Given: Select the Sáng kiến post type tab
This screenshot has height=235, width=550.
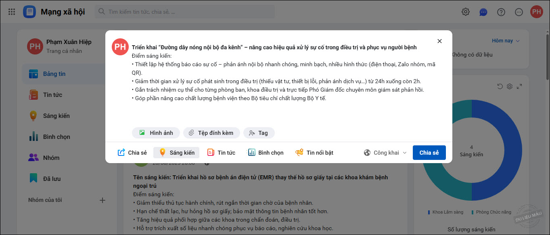Looking at the screenshot, I should [176, 153].
